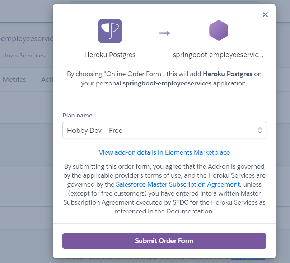Click the Heroku Postgres elephant logo
Image resolution: width=290 pixels, height=263 pixels.
[x=110, y=31]
